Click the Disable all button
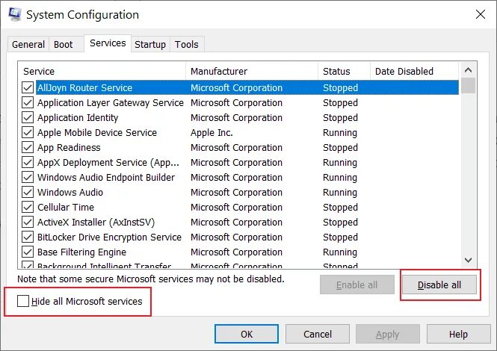Screen dimensions: 497x351 (x=439, y=285)
